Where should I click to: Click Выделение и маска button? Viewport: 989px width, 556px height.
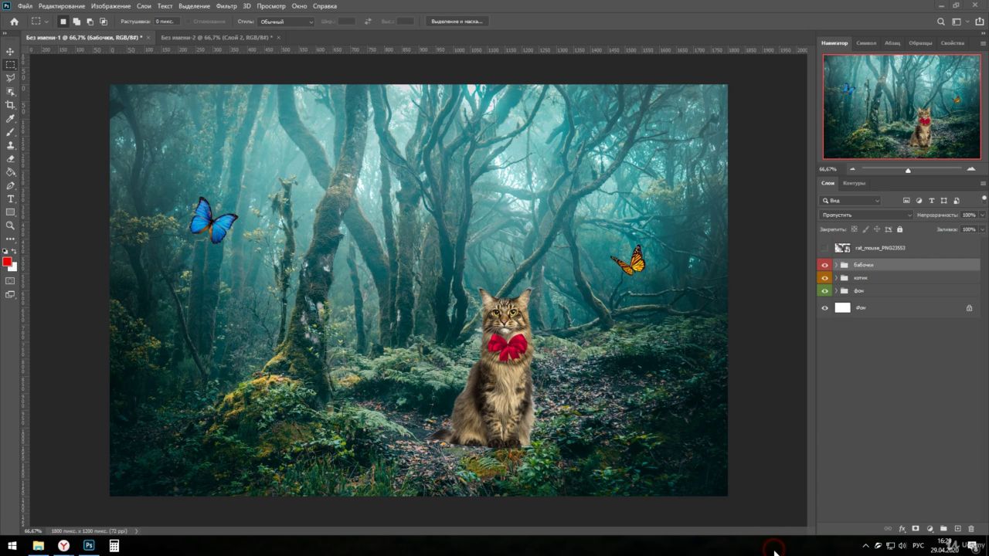click(x=457, y=22)
